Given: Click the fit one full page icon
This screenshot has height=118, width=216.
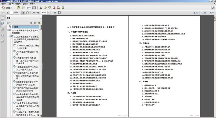Looking at the screenshot, I should 59,13.
